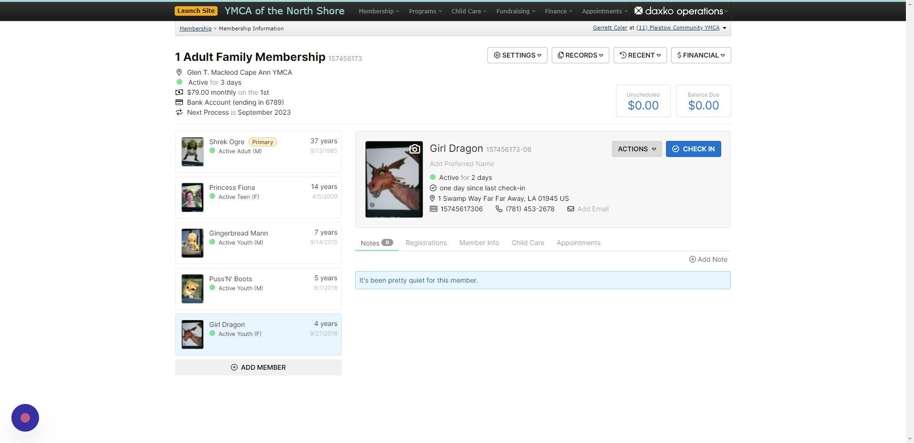
Task: Open the Membership menu in top bar
Action: click(x=378, y=11)
